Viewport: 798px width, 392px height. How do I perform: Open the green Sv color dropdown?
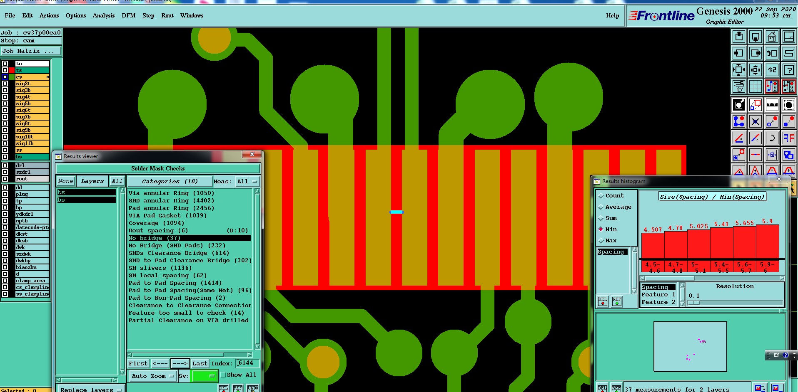(204, 376)
